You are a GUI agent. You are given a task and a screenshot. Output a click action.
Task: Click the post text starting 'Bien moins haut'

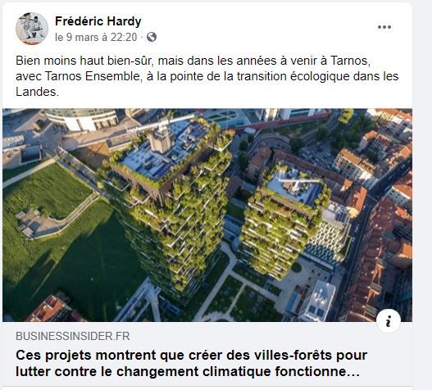(x=207, y=76)
